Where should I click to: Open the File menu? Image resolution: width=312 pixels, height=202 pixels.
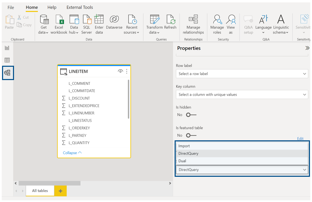(11, 7)
